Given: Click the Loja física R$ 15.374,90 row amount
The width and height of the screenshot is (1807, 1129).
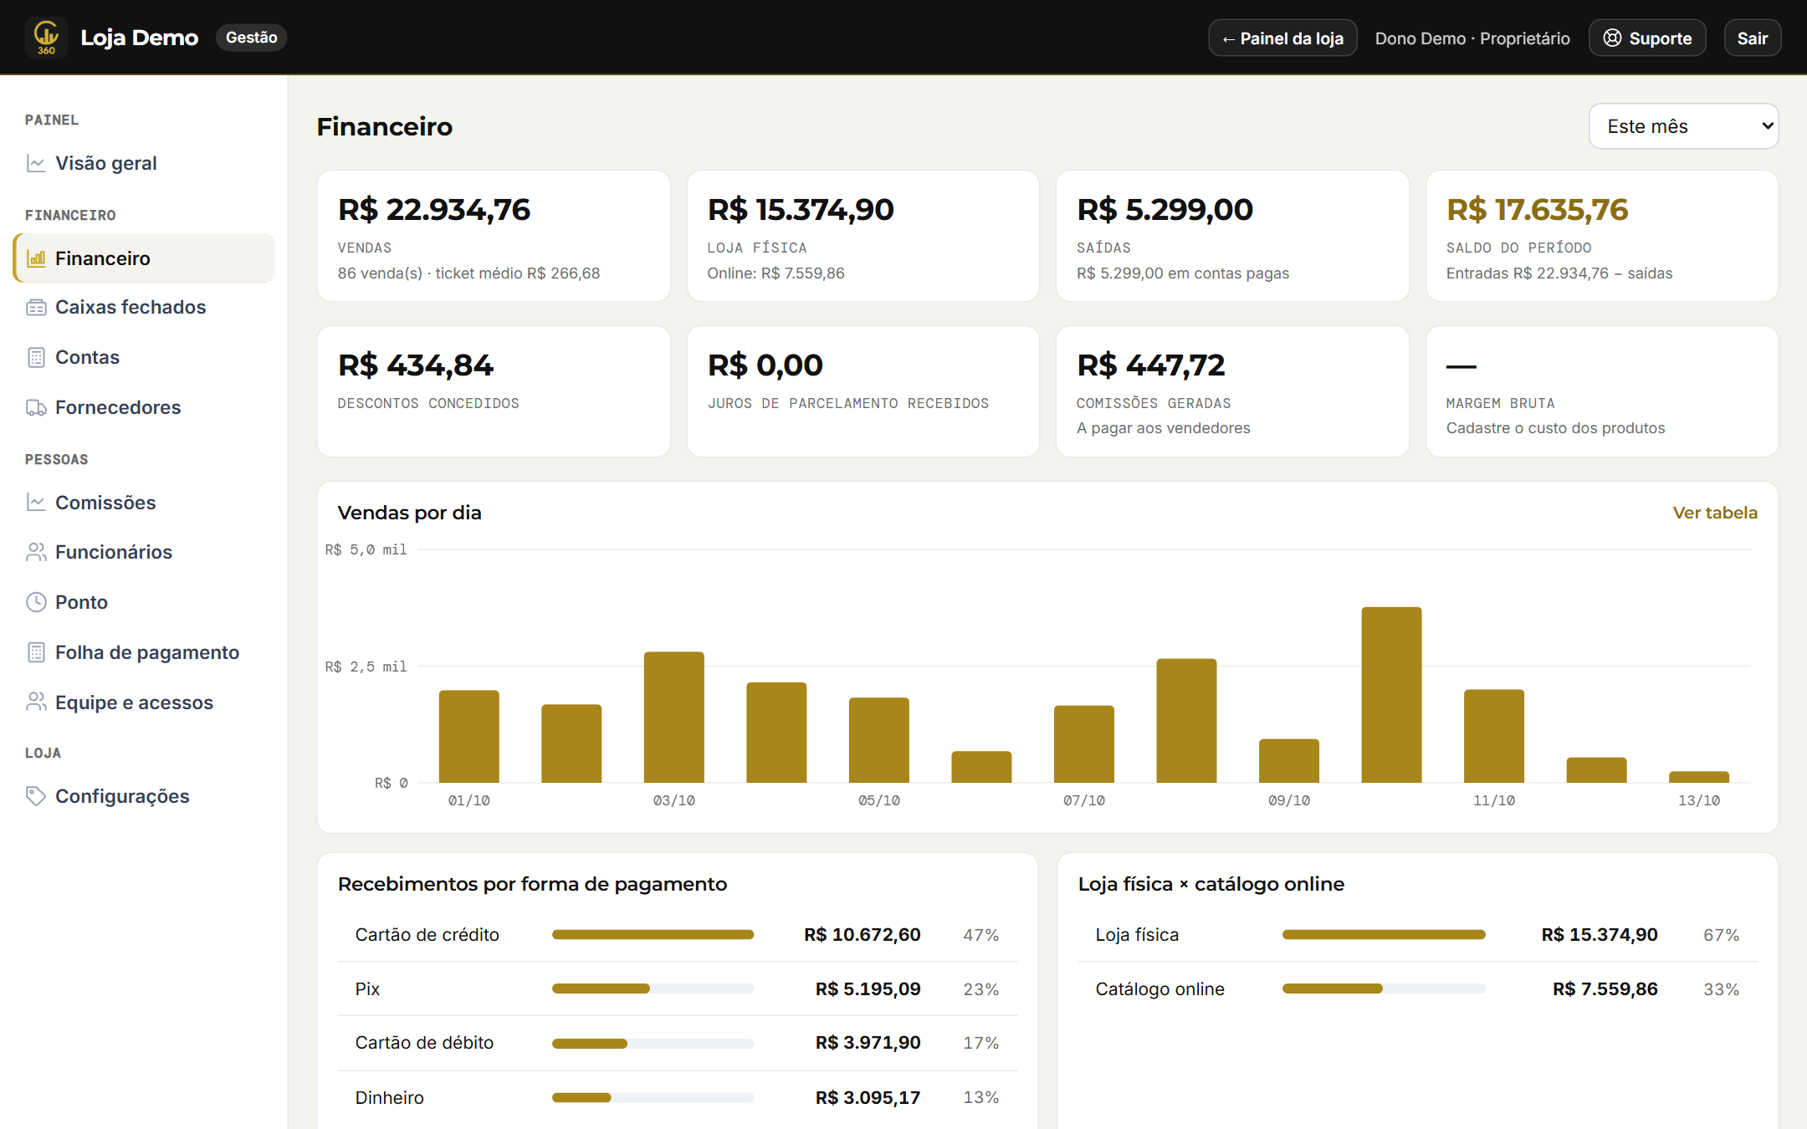Looking at the screenshot, I should [x=1600, y=935].
